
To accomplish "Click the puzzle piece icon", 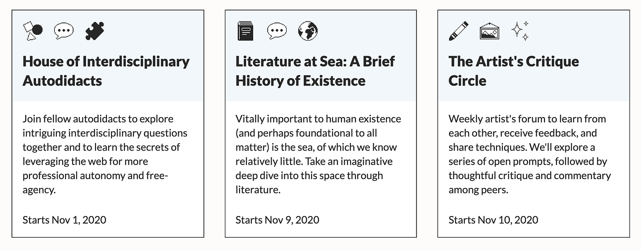I will coord(95,31).
